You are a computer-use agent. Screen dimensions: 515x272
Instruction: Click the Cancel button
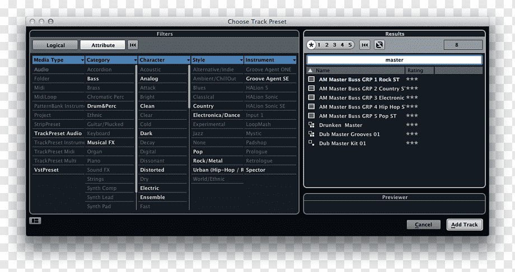tap(423, 224)
